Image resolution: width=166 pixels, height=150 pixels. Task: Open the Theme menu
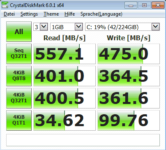[x=51, y=14]
